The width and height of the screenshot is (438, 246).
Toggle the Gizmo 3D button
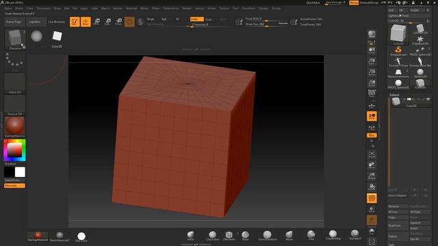pyautogui.click(x=129, y=21)
